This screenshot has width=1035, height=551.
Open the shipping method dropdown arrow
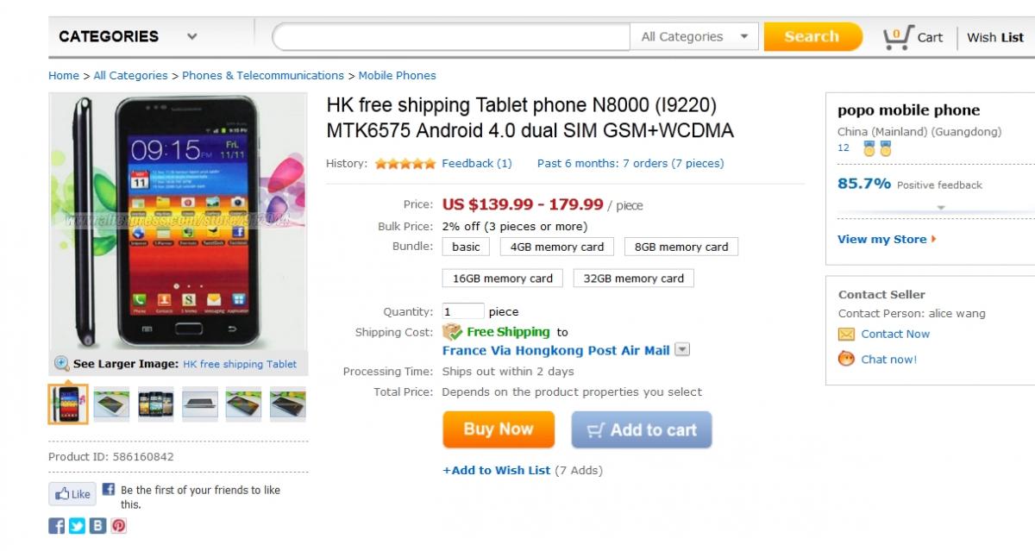tap(682, 350)
